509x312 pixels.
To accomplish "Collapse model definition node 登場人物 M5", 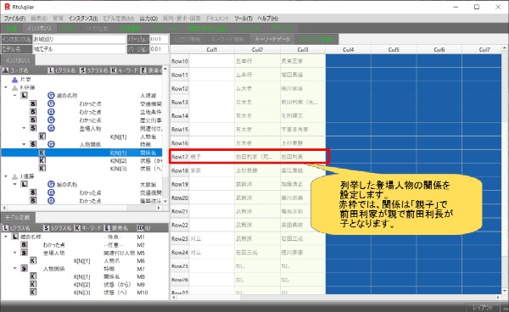I will 15,253.
